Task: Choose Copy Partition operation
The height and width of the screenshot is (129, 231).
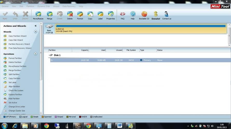Action: pos(14,78)
